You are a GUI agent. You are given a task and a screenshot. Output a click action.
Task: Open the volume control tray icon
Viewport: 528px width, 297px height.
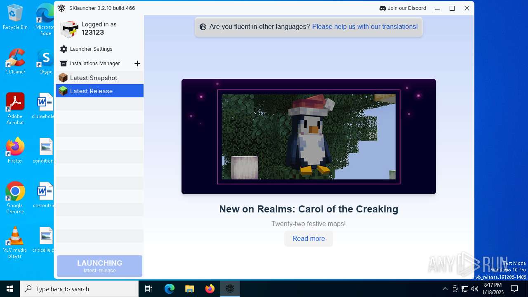click(x=474, y=289)
